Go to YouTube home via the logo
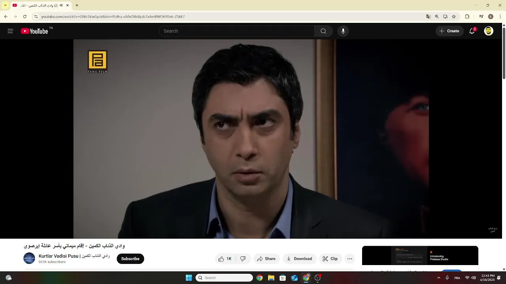This screenshot has height=284, width=506. click(34, 31)
